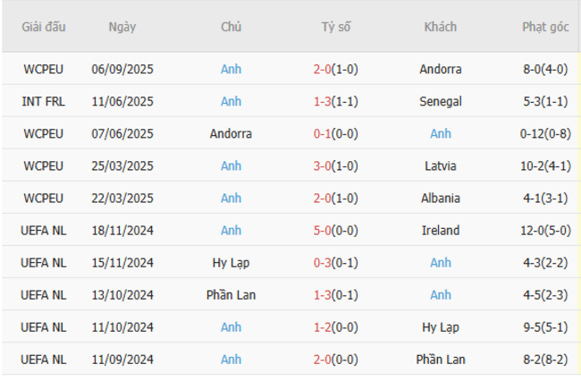Click the home team Hy Lạp on 15/11/2024
581x381 pixels.
click(231, 262)
